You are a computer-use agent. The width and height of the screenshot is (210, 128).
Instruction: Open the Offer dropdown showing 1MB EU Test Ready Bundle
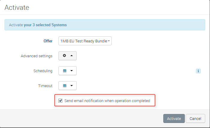[83, 41]
